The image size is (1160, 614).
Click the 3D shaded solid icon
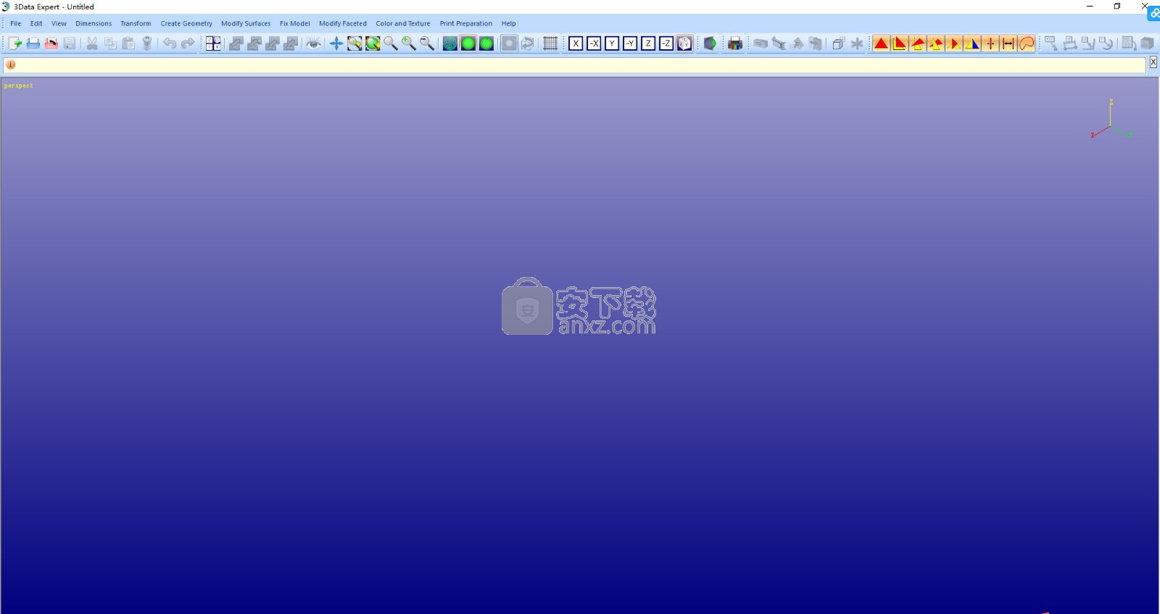click(x=710, y=43)
